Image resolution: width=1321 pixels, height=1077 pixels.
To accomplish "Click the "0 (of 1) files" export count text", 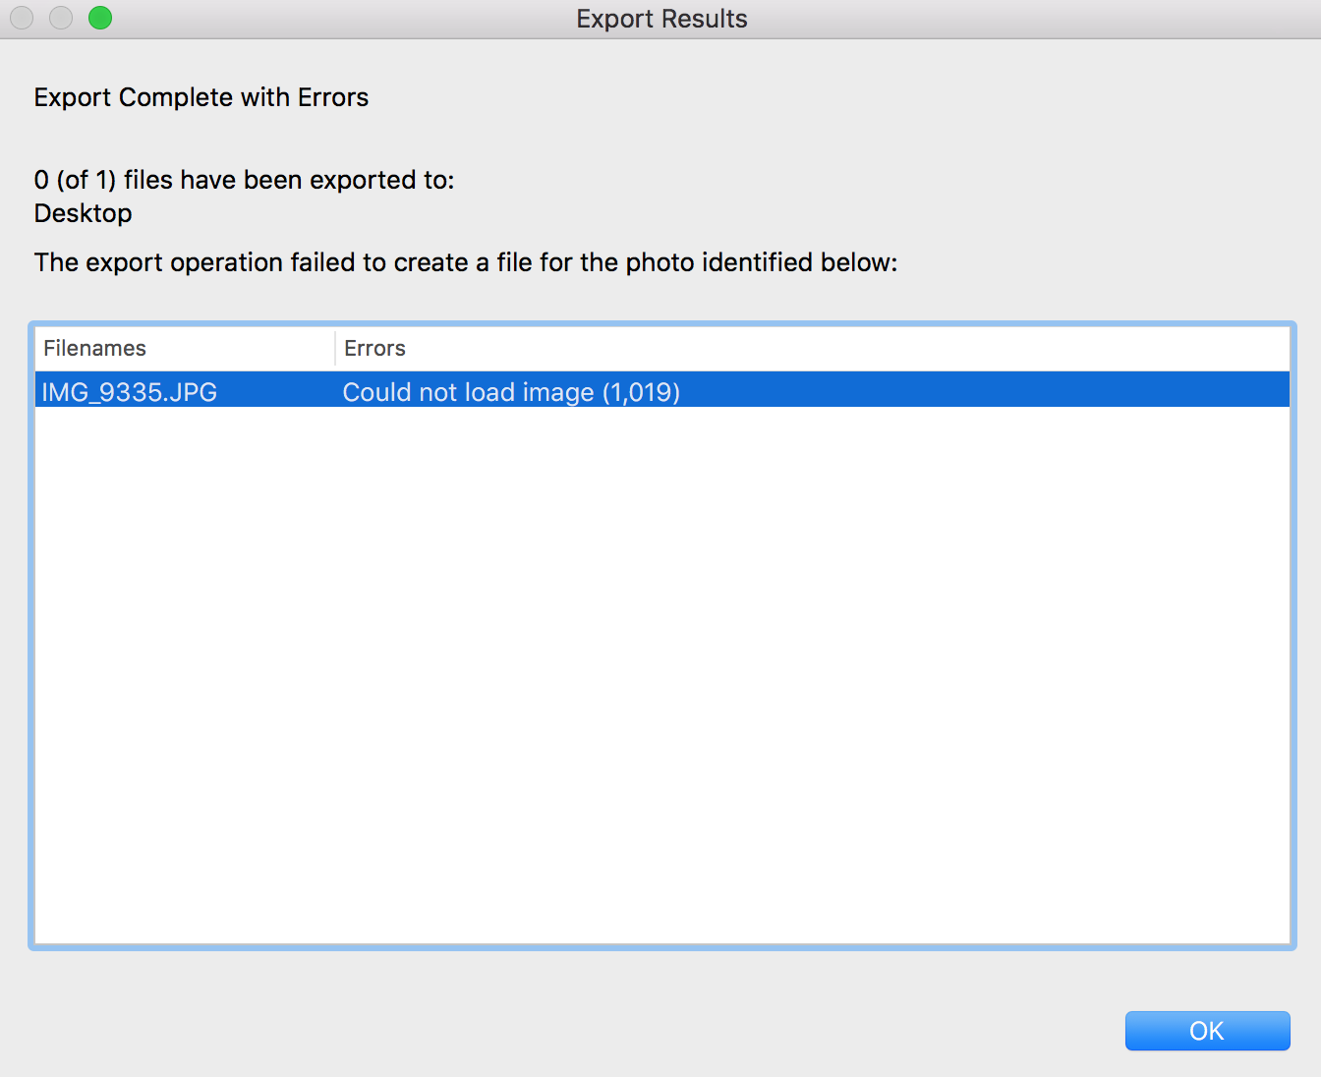I will coord(244,180).
